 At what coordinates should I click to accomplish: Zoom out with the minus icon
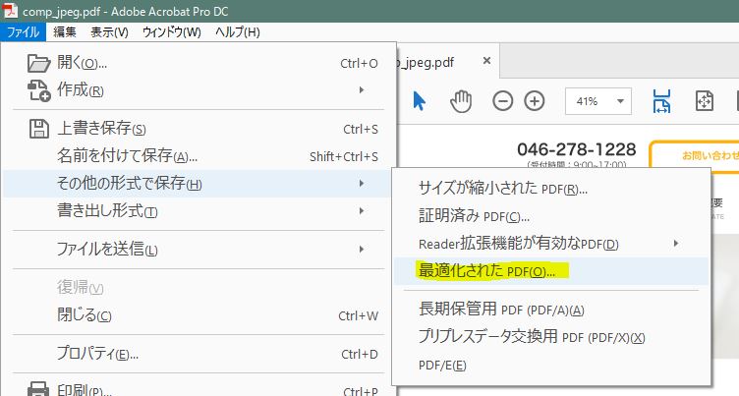[x=502, y=101]
